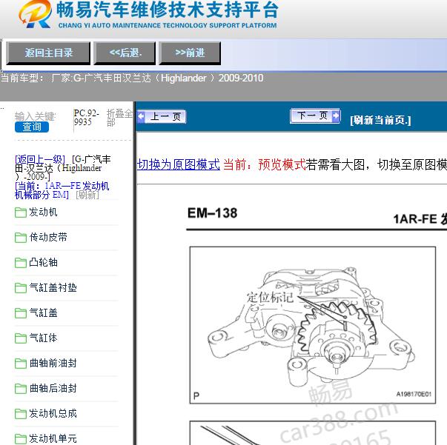Expand the 曲轴前油封 tree entry
Screen dimensions: 447x445
[x=53, y=363]
